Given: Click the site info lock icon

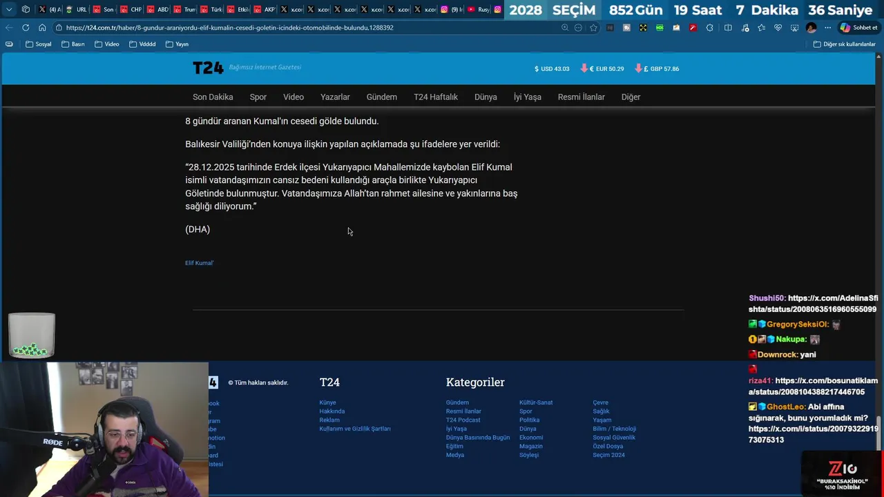Looking at the screenshot, I should 59,28.
